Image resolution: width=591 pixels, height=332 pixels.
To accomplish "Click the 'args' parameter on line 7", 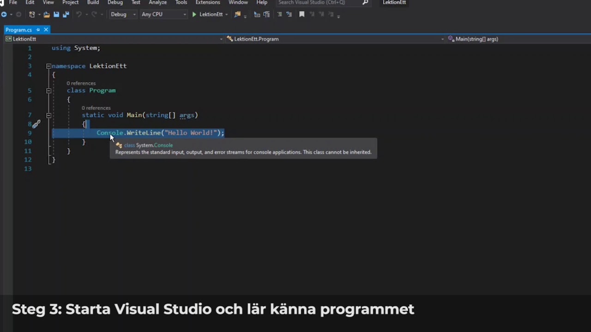I will [x=187, y=115].
